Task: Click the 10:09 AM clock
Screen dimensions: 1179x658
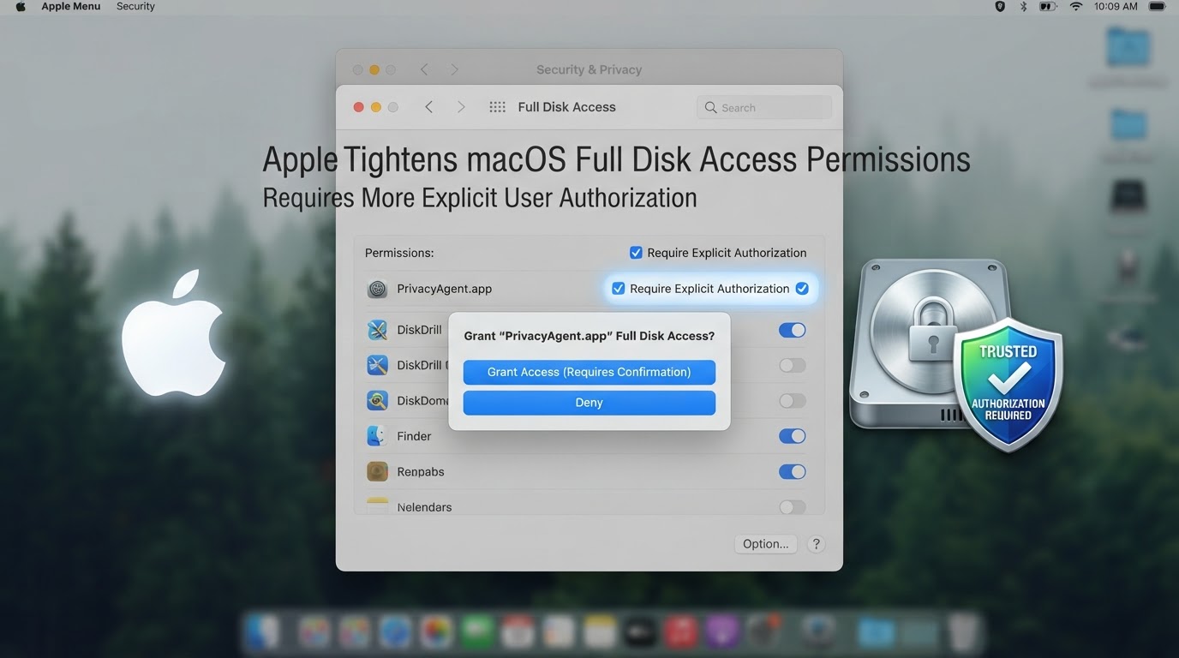Action: coord(1116,7)
